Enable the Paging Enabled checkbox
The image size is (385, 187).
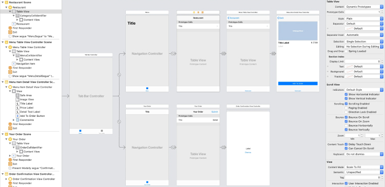(346, 108)
